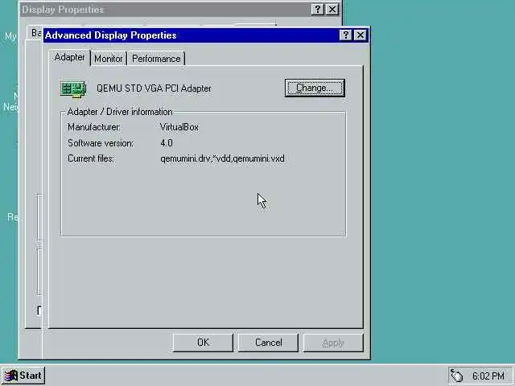Click the Manufacturer value VirtualBox
Image resolution: width=515 pixels, height=386 pixels.
179,127
